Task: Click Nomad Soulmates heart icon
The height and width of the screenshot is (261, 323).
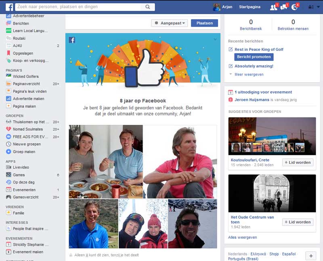Action: point(8,129)
